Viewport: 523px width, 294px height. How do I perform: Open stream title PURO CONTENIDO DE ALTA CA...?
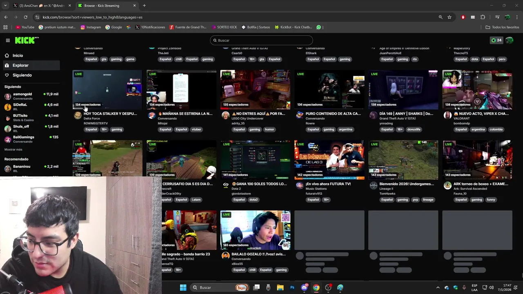[333, 114]
